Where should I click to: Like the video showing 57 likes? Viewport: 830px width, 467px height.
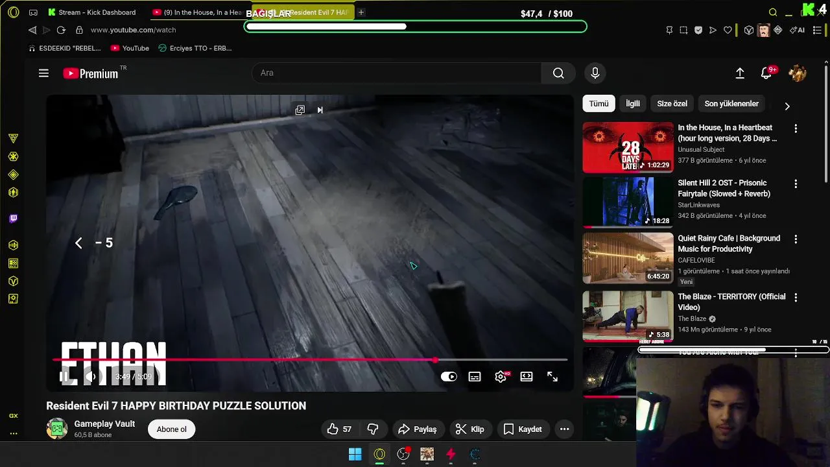click(x=340, y=429)
